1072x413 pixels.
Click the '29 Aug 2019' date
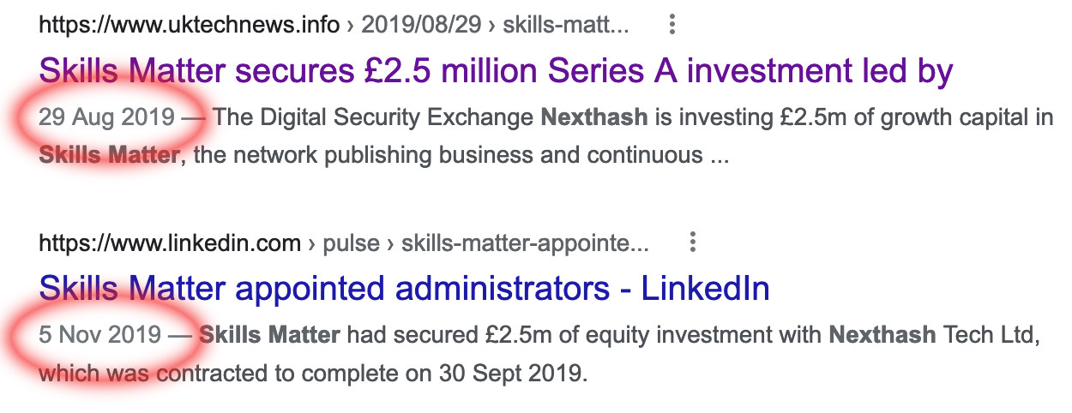(x=106, y=117)
